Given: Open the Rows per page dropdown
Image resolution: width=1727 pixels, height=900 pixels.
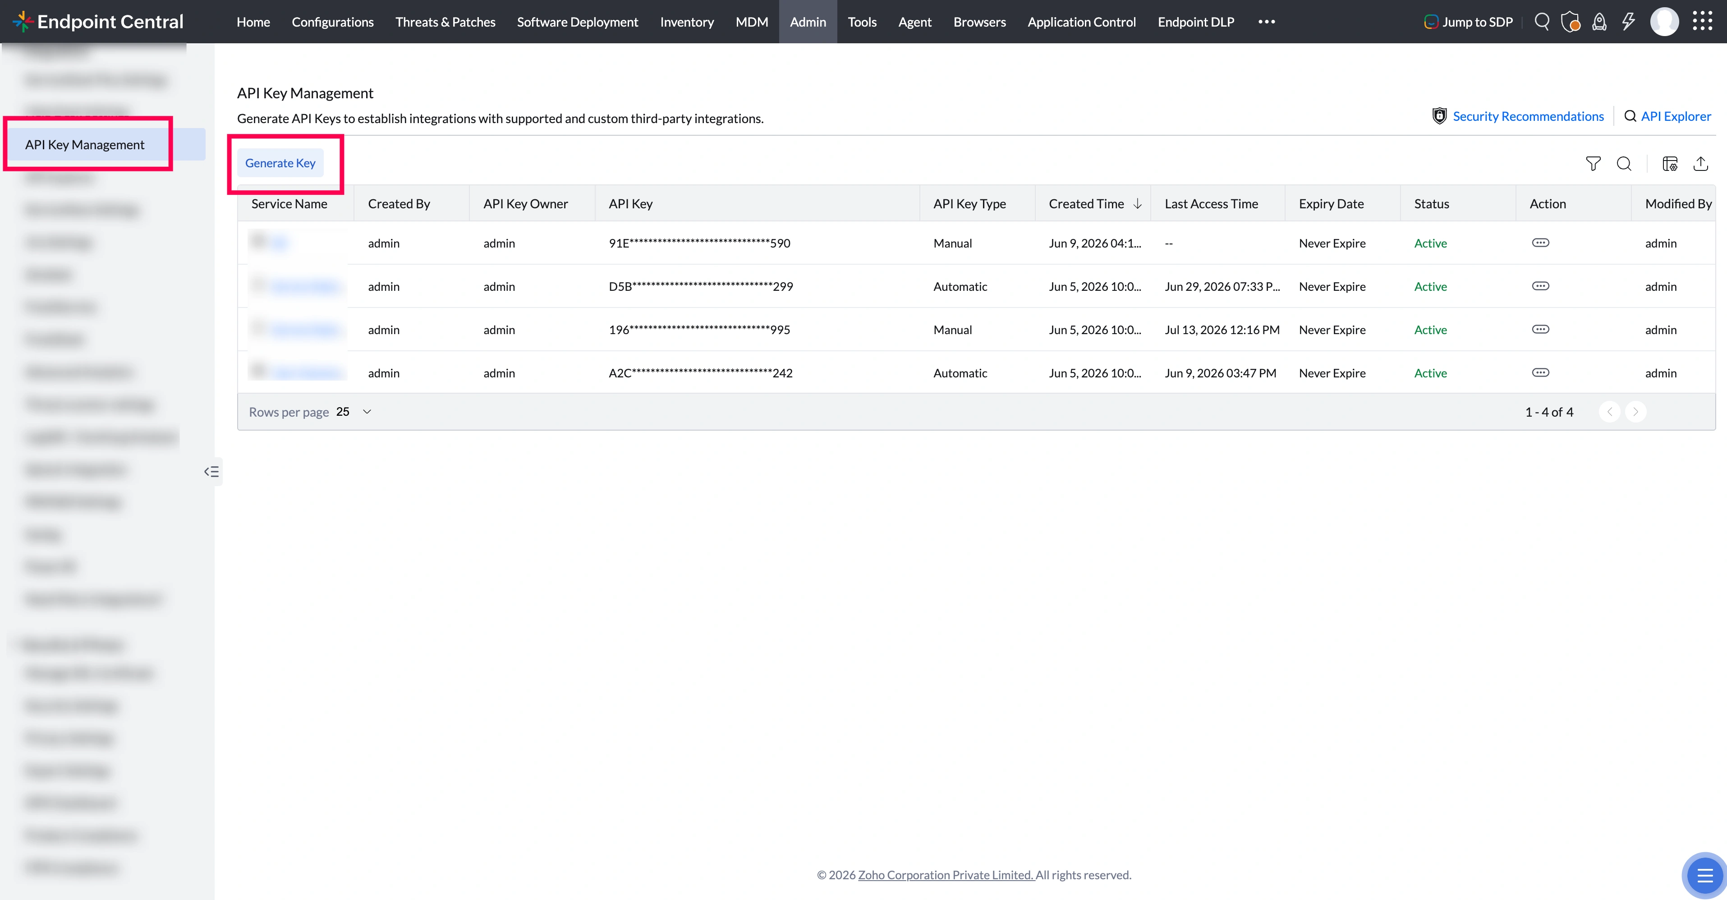Looking at the screenshot, I should pyautogui.click(x=355, y=412).
